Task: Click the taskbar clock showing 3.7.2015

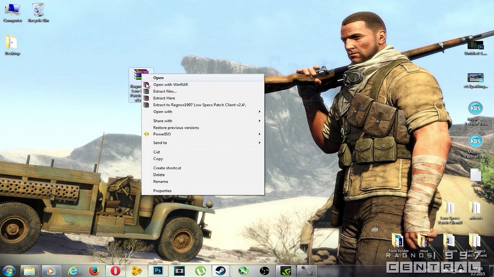Action: coord(477,271)
